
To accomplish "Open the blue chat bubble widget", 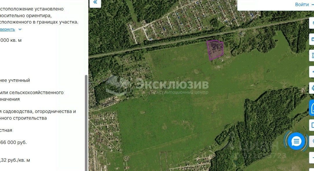I will 296,141.
